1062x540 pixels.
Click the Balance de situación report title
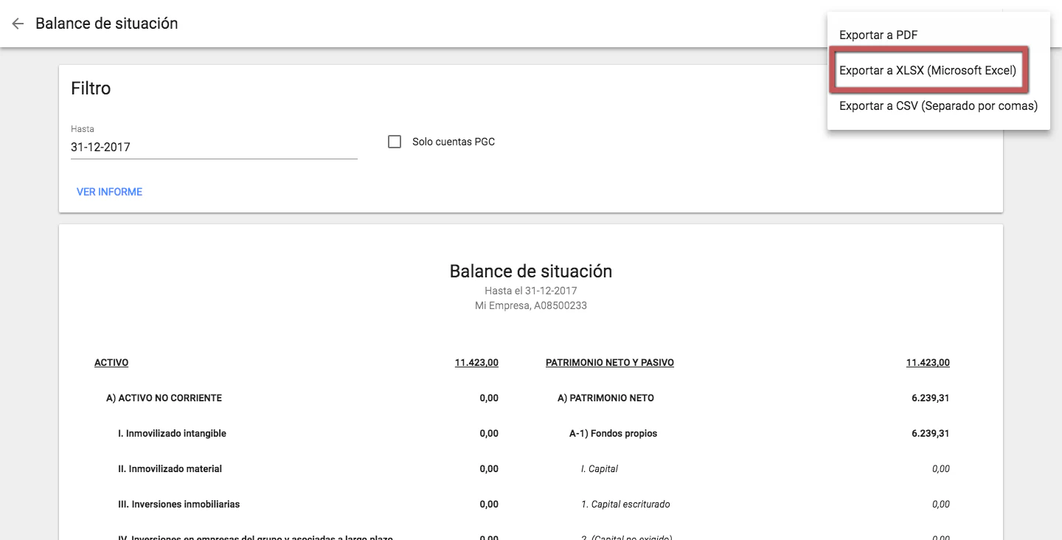tap(530, 271)
